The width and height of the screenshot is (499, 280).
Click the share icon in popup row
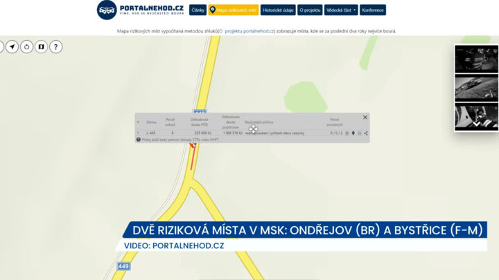click(x=366, y=133)
